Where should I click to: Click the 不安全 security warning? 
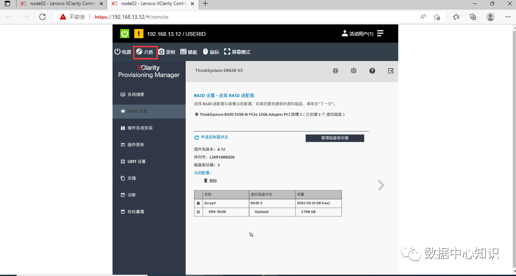click(x=73, y=17)
